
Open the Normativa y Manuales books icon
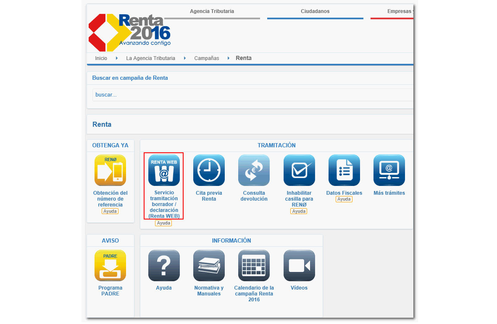[209, 265]
